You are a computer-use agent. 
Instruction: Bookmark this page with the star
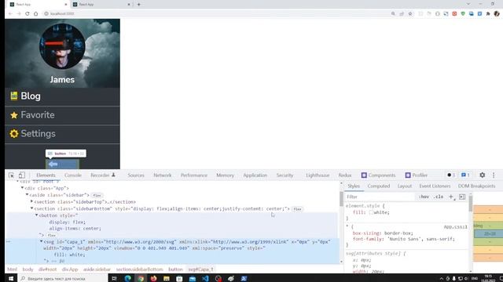tap(410, 14)
